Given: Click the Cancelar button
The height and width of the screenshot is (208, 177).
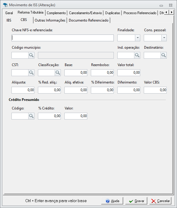Looking at the screenshot, I should tap(160, 201).
